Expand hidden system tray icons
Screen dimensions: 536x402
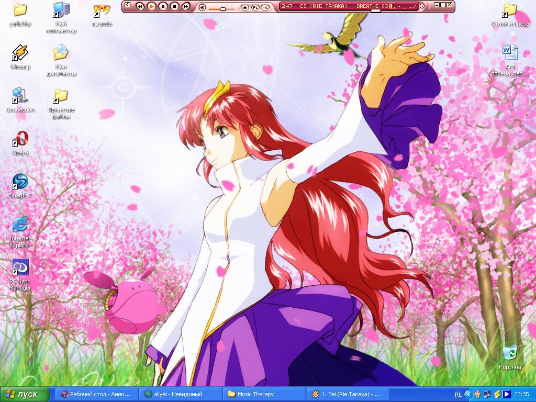coord(468,395)
